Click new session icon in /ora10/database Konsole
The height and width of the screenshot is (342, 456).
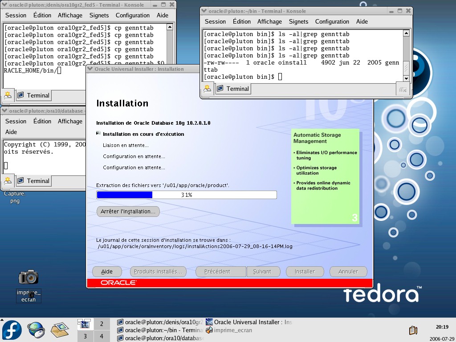click(8, 181)
